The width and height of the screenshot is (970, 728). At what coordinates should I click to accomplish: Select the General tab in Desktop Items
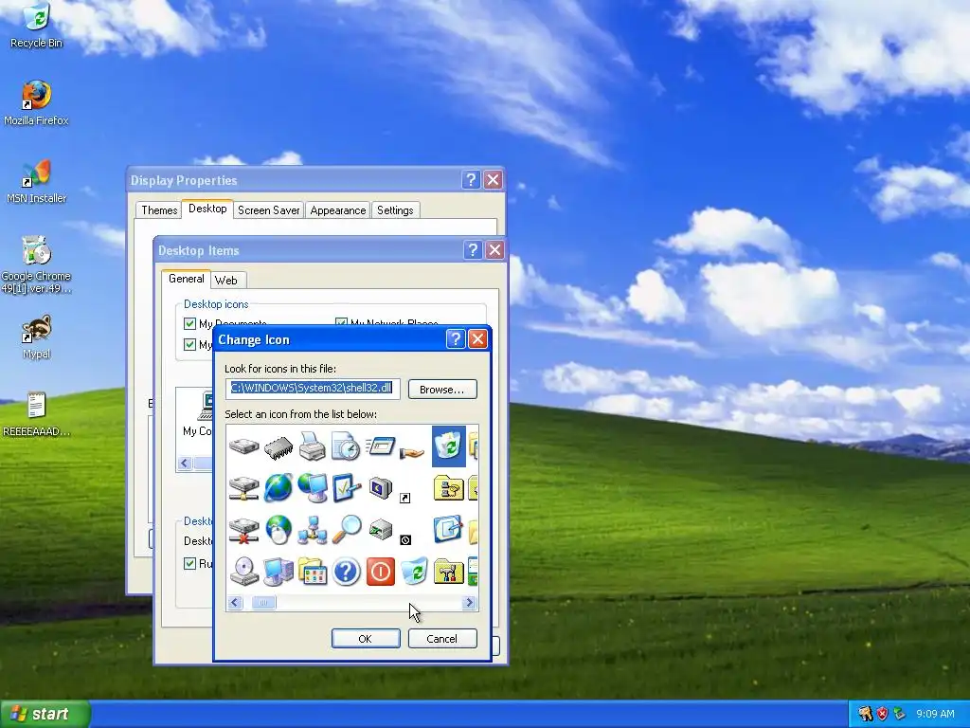tap(187, 279)
